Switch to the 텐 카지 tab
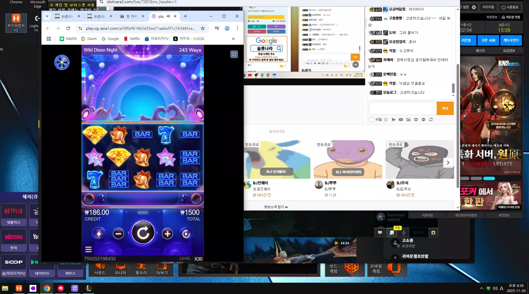Viewport: 529px width, 294px height. pyautogui.click(x=132, y=16)
